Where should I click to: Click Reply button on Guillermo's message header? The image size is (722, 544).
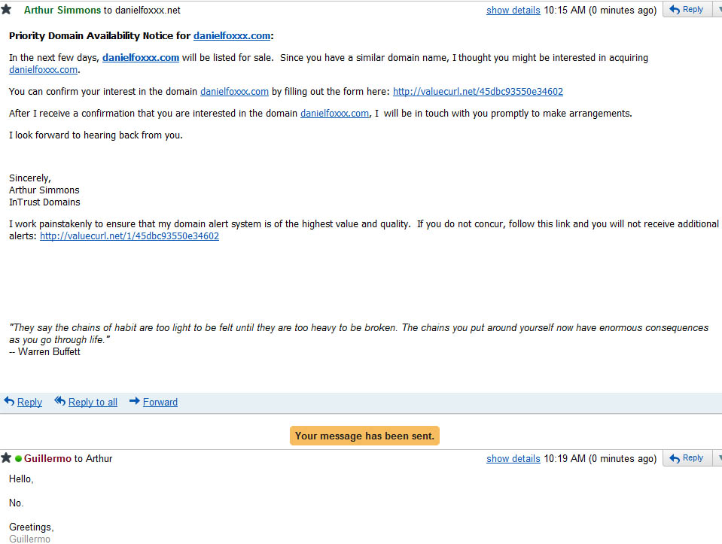pyautogui.click(x=687, y=458)
